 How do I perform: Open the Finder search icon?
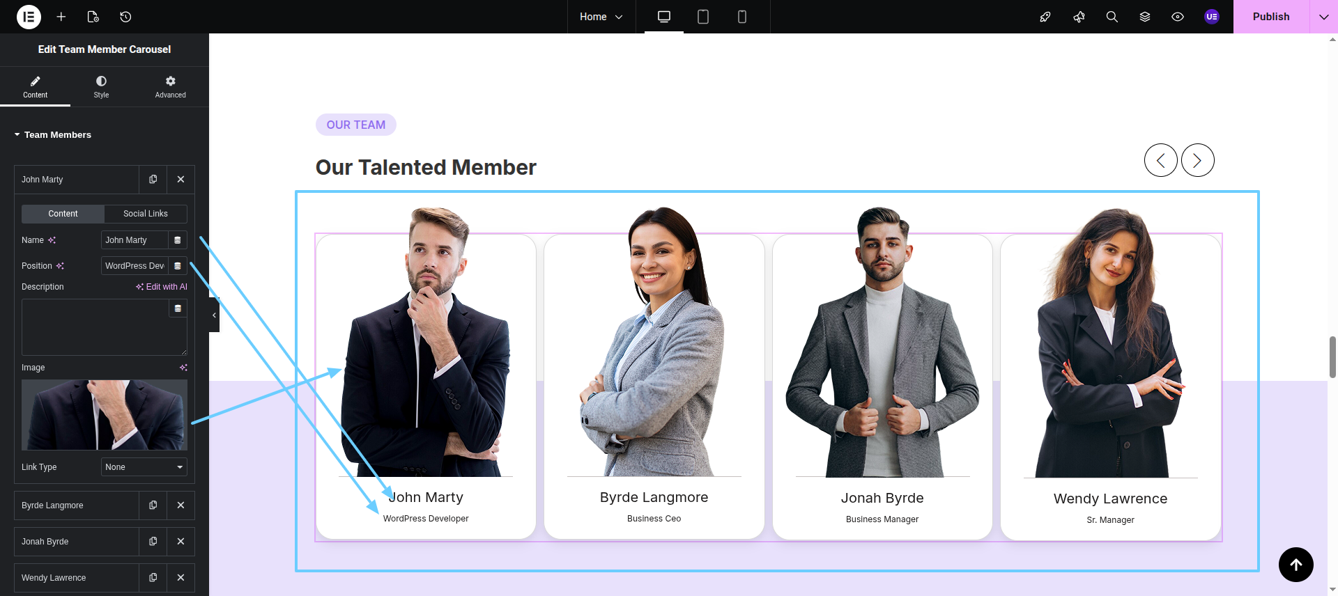1112,17
